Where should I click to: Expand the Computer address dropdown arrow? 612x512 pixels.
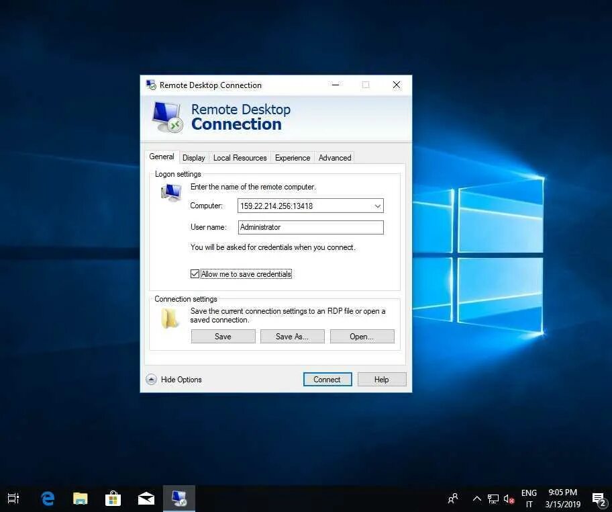(x=377, y=206)
